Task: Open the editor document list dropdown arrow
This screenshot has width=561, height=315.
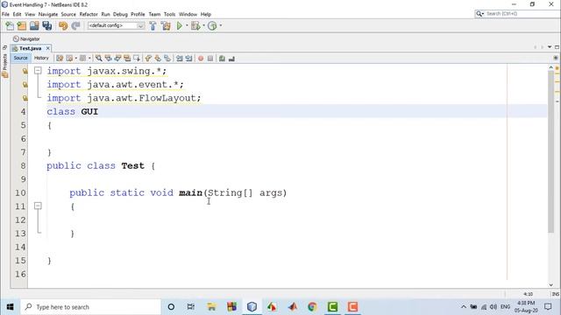Action: point(550,47)
